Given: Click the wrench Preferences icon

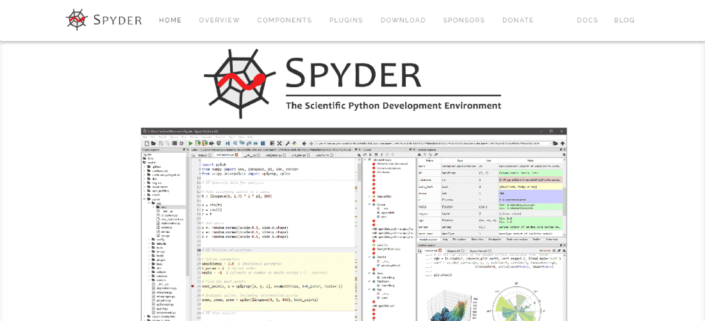Looking at the screenshot, I should (288, 144).
